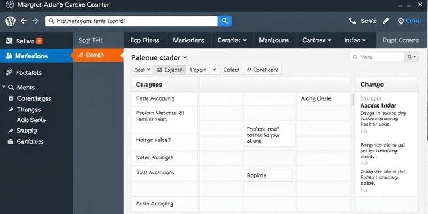Select the Tour Accrocions row
The height and width of the screenshot is (214, 428).
[x=164, y=172]
